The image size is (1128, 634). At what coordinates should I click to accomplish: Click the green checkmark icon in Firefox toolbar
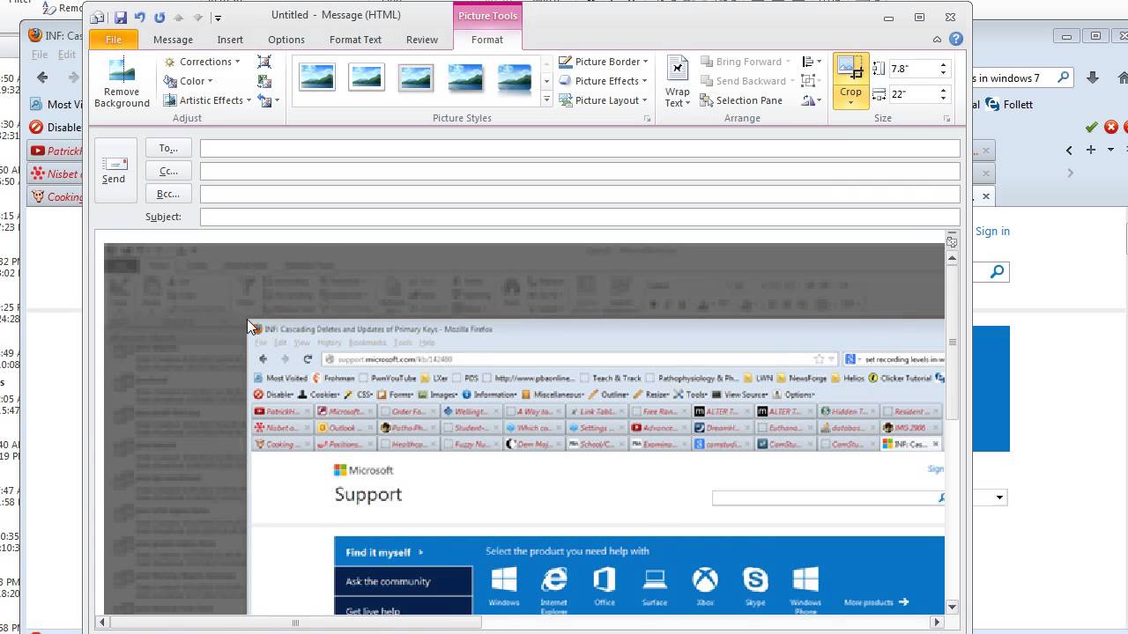(1092, 127)
